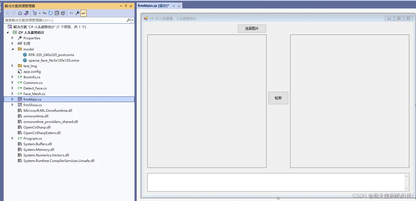
Task: Close the frmMain.cs design tab
Action: [179, 6]
